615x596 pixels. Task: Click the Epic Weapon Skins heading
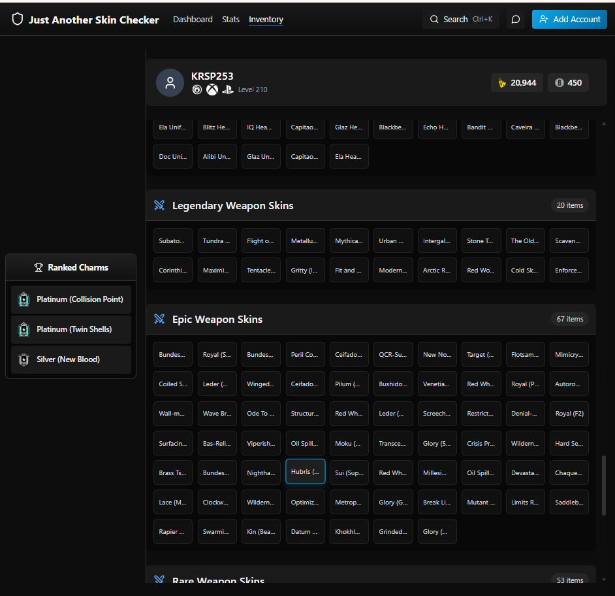(217, 319)
